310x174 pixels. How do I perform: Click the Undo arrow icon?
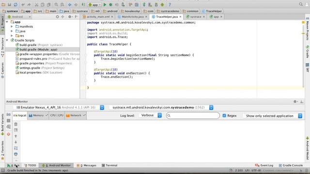tap(23, 4)
